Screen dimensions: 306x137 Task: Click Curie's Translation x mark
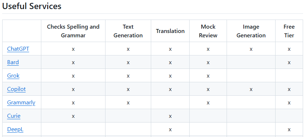coord(170,116)
